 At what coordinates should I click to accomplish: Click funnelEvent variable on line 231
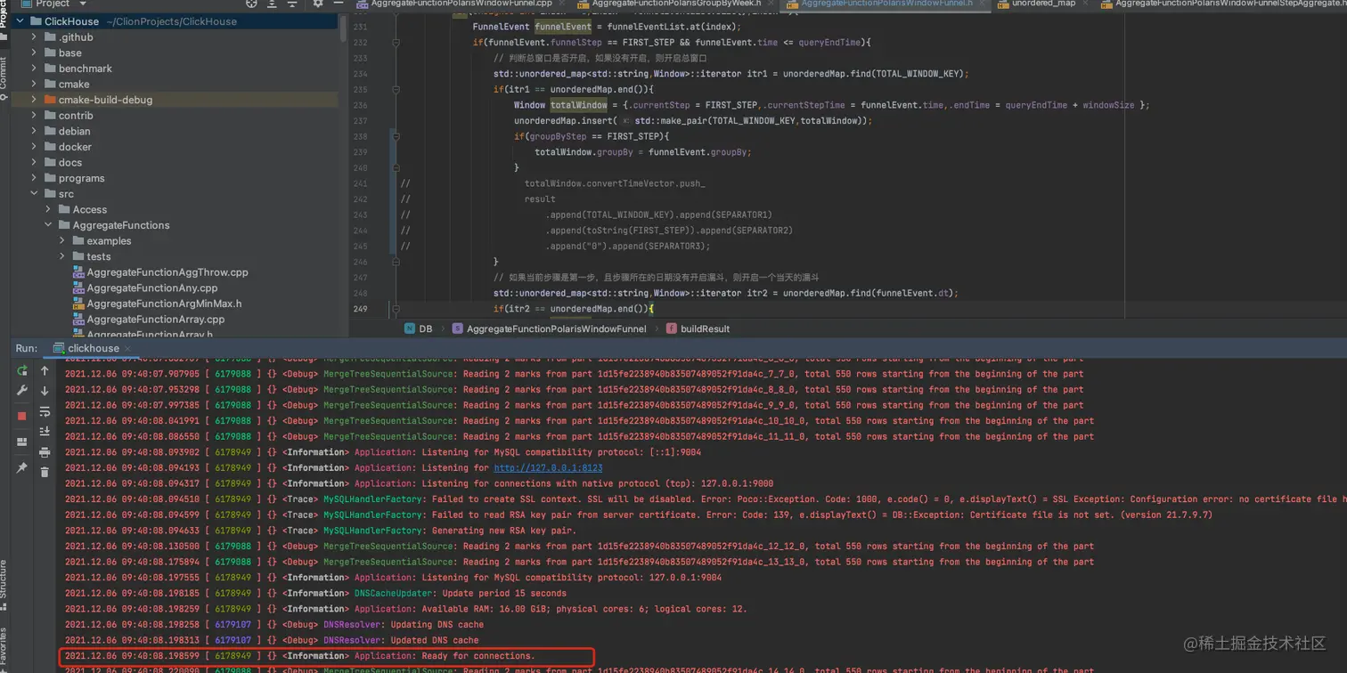coord(563,27)
